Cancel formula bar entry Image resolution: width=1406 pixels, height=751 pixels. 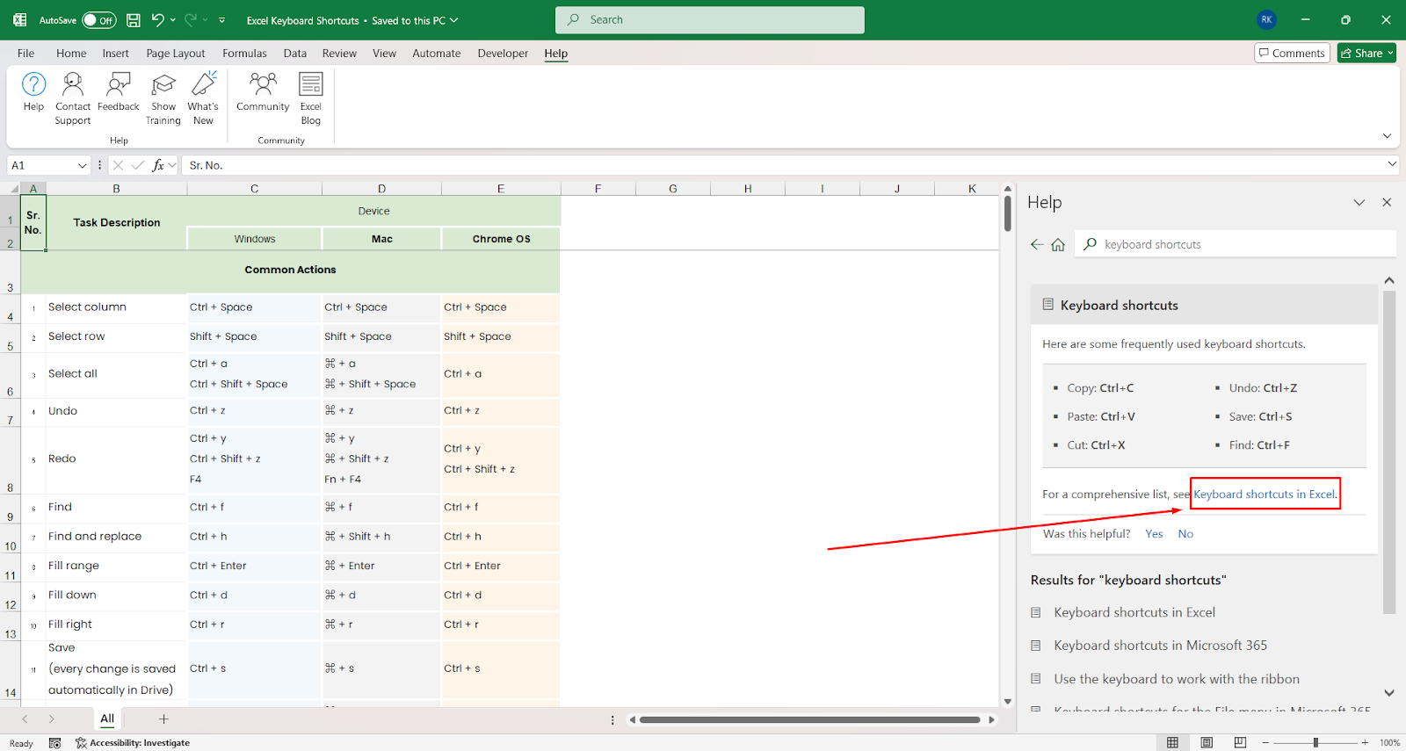(118, 165)
